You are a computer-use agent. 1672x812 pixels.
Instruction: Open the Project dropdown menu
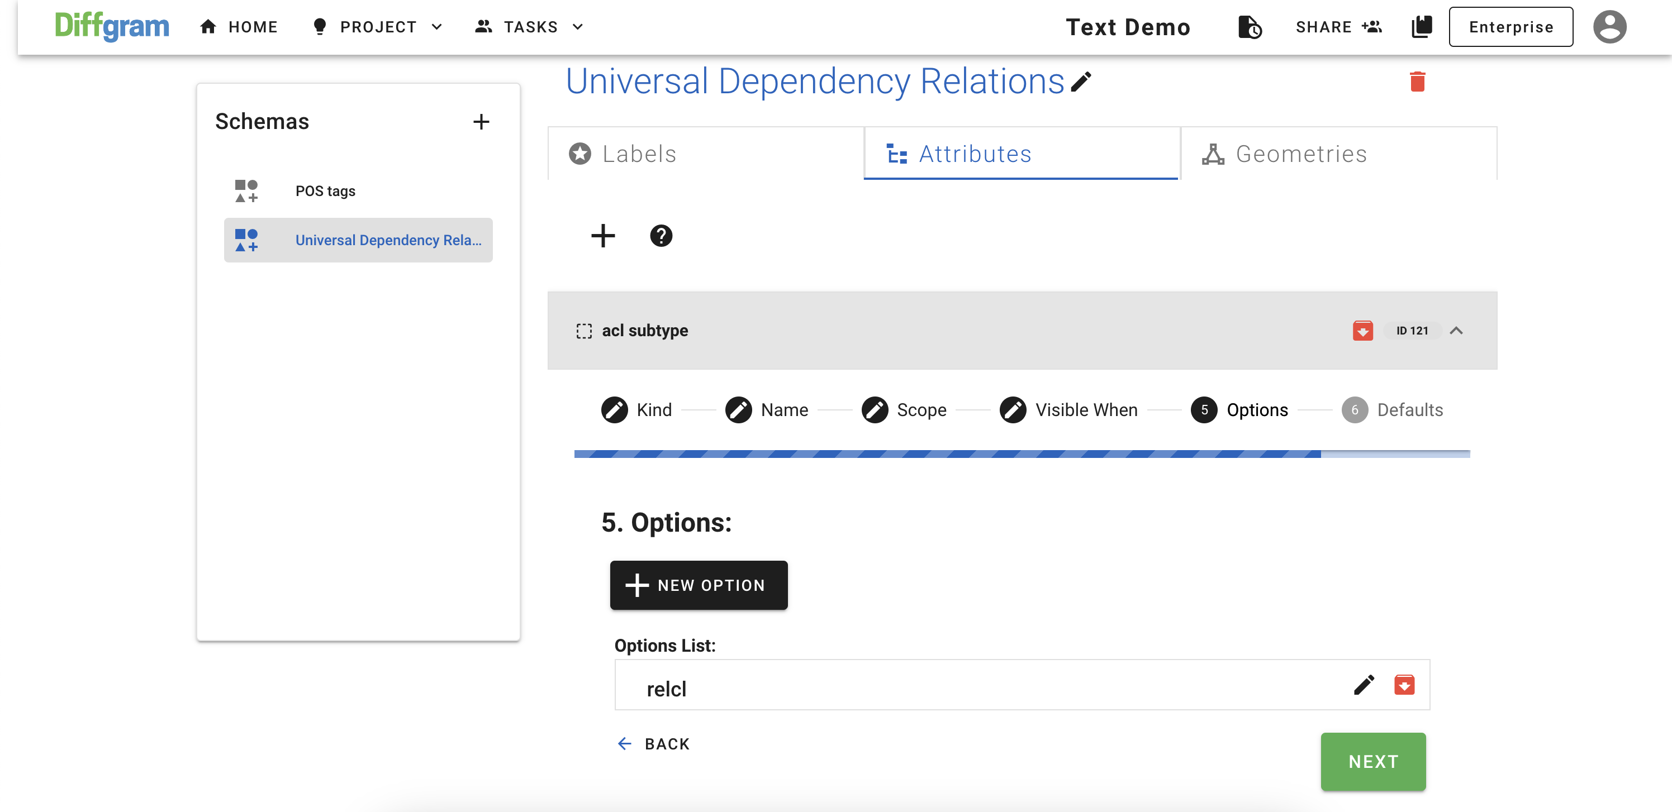click(378, 27)
